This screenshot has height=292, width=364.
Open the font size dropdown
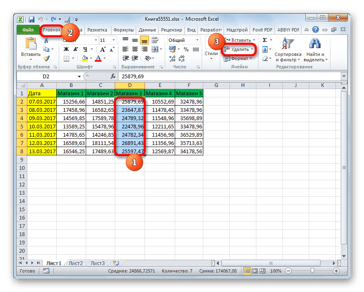click(x=113, y=40)
